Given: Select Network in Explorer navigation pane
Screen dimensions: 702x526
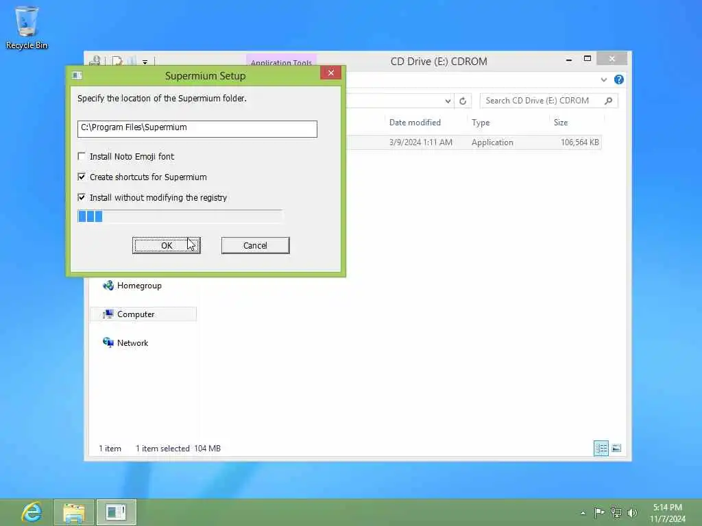Looking at the screenshot, I should coord(132,343).
